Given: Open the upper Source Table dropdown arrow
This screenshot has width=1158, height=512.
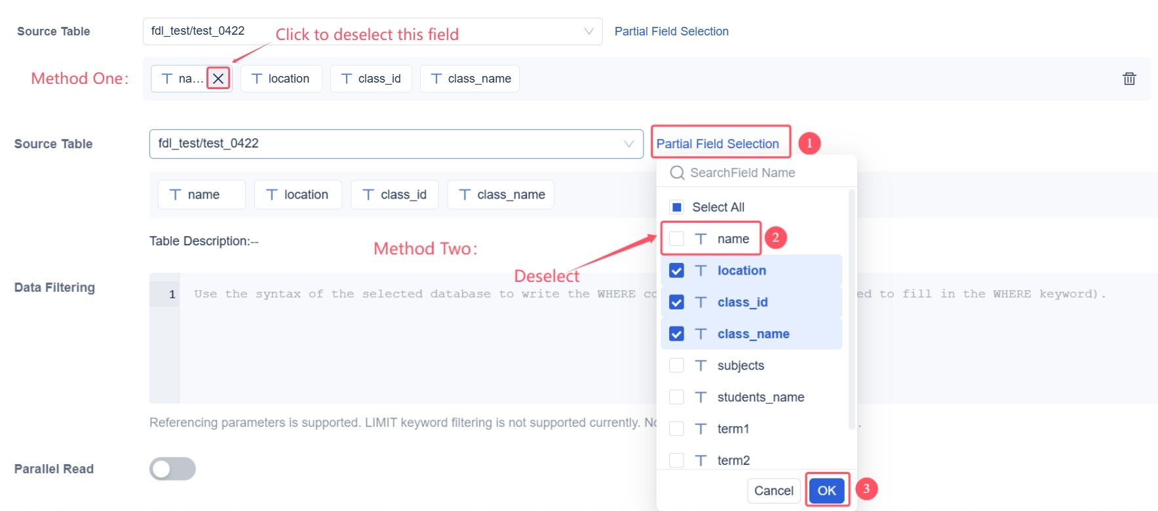Looking at the screenshot, I should click(589, 31).
